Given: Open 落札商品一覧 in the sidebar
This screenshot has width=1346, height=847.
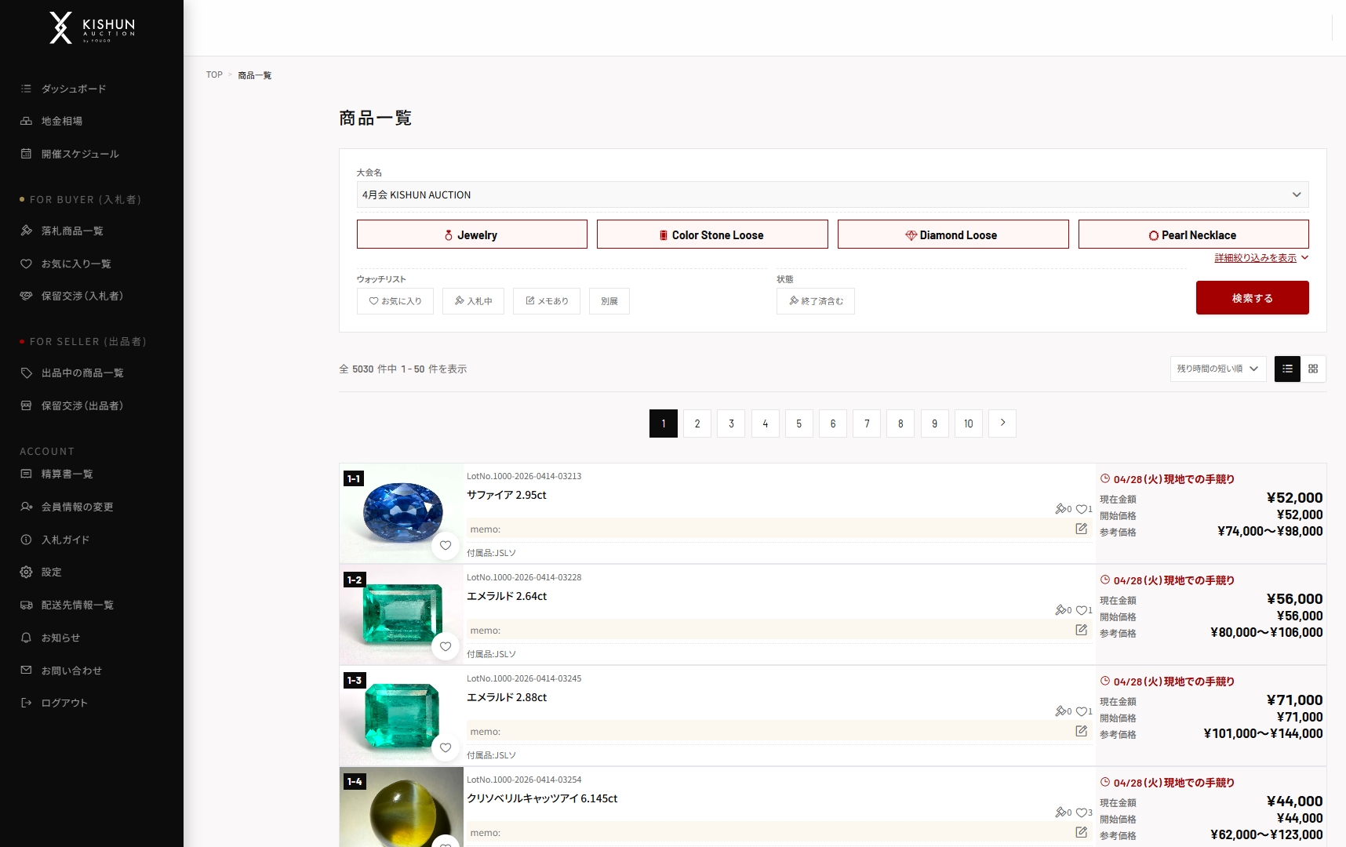Looking at the screenshot, I should 72,231.
